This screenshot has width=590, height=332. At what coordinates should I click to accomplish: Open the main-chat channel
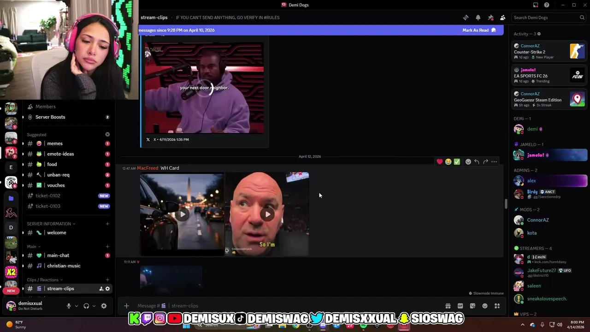click(68, 255)
